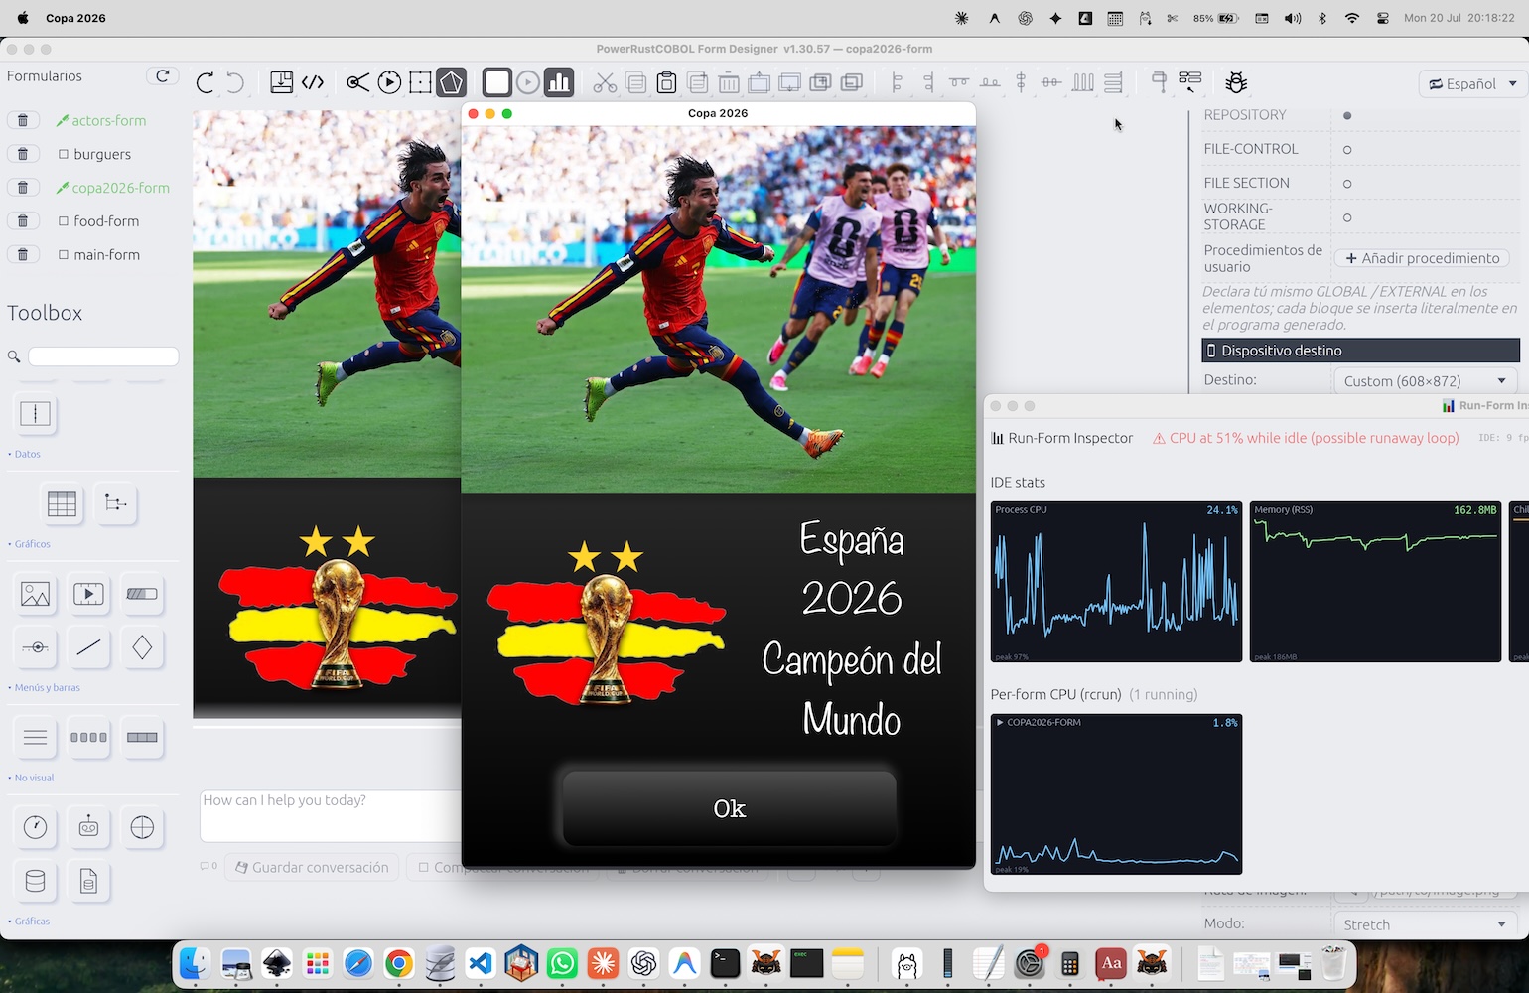Open the Español language dropdown

(x=1472, y=84)
